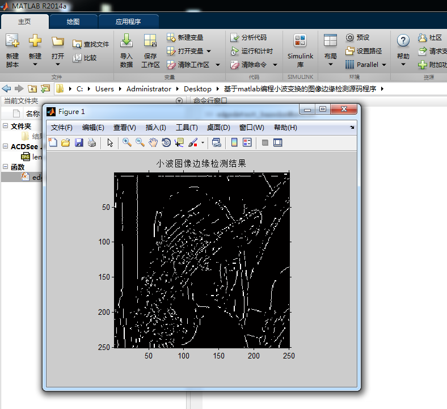The height and width of the screenshot is (409, 447).
Task: Click Save Figure floppy icon
Action: [x=79, y=142]
